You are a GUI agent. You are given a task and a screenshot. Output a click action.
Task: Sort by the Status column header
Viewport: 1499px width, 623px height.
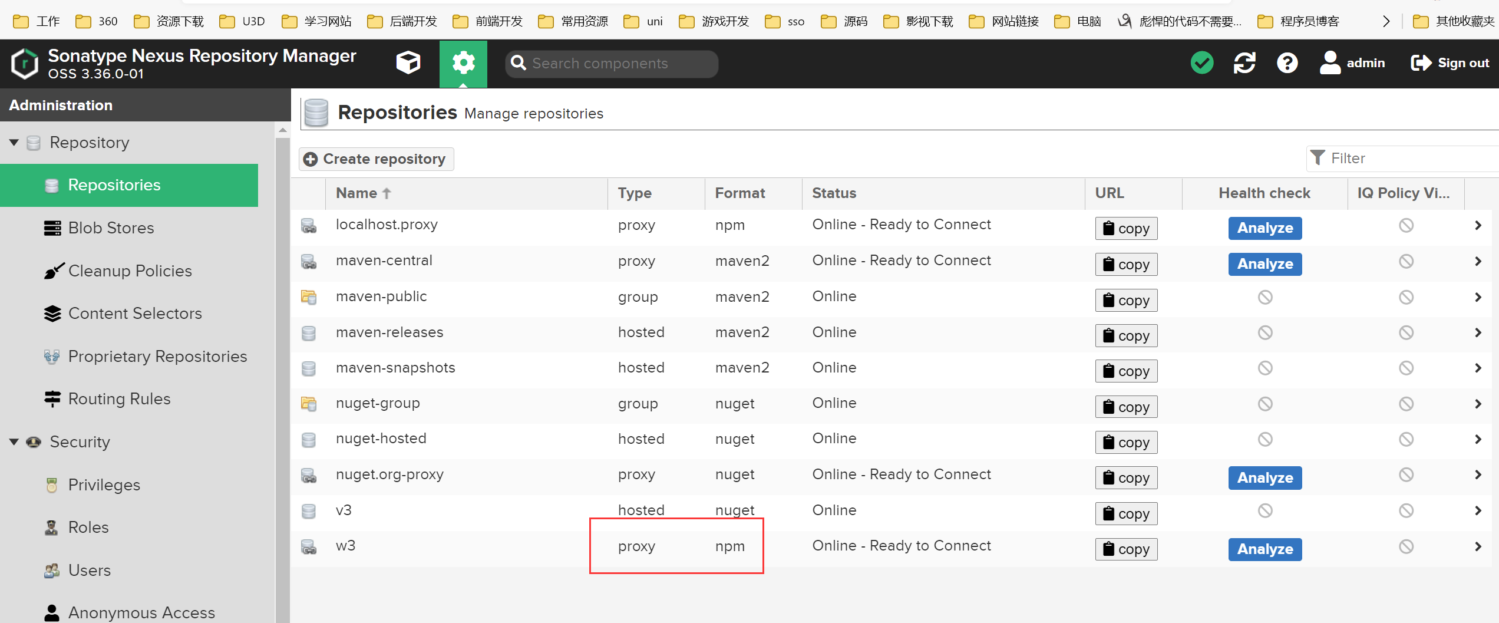pos(943,193)
